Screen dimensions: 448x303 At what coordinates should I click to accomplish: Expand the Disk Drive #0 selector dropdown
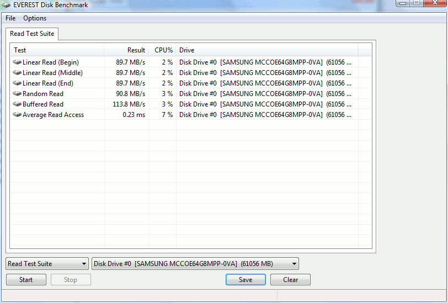pyautogui.click(x=195, y=264)
